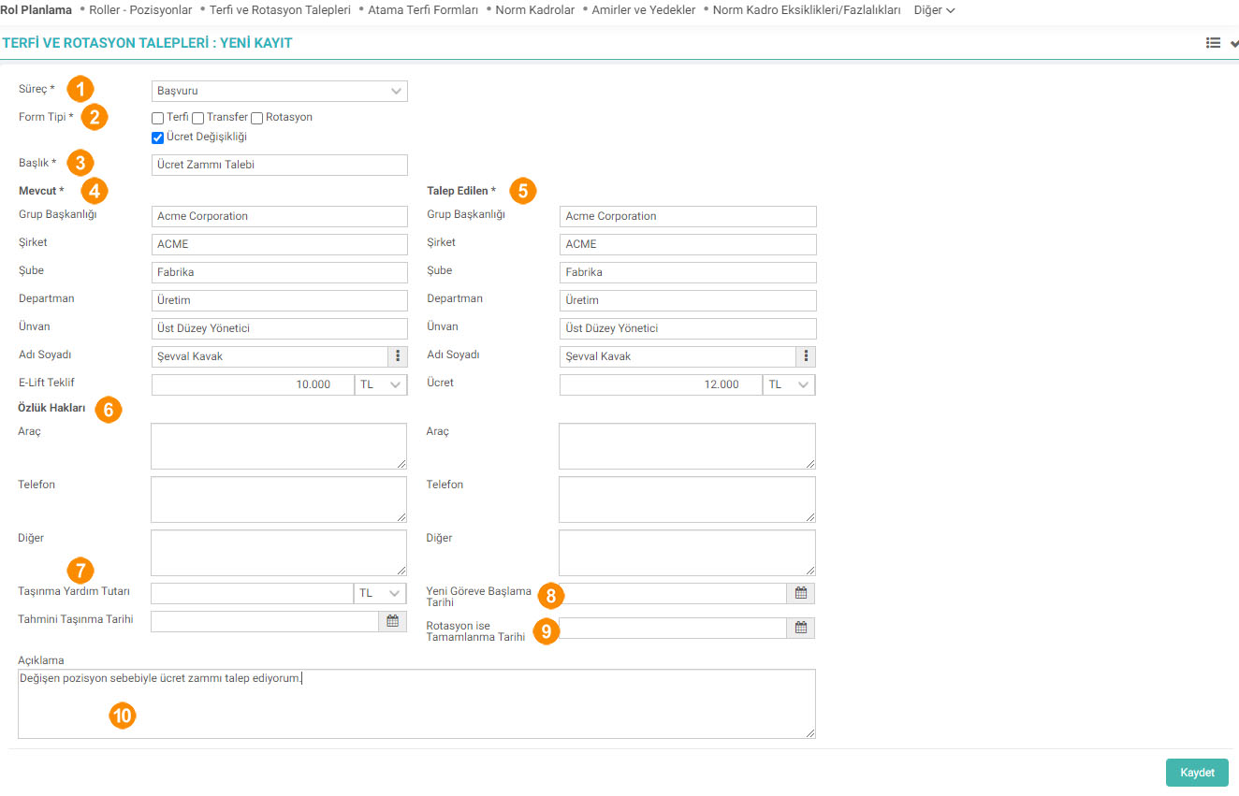Click Mevcut Diğer text area
Screen dimensions: 1239x796
point(279,553)
